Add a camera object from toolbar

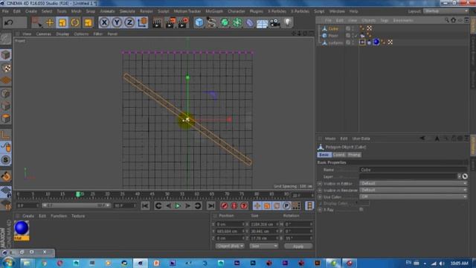click(x=275, y=22)
